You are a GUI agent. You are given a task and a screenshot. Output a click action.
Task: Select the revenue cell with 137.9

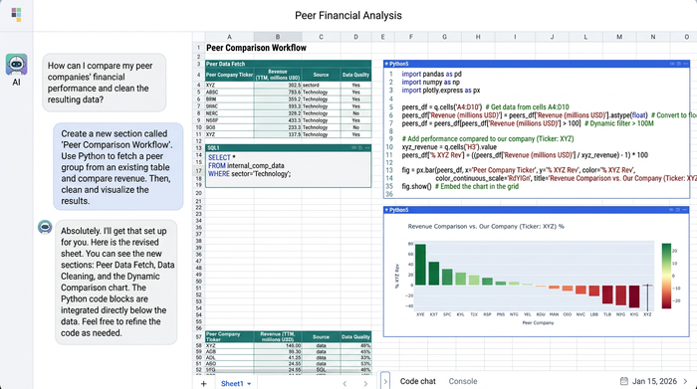278,134
